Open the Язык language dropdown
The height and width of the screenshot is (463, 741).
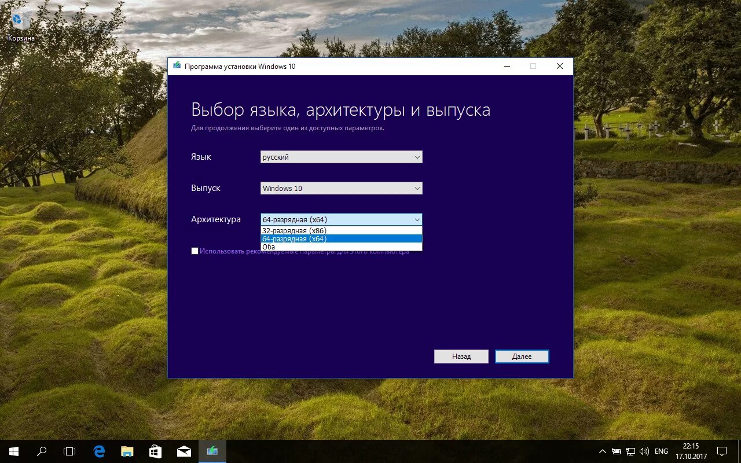tap(342, 157)
